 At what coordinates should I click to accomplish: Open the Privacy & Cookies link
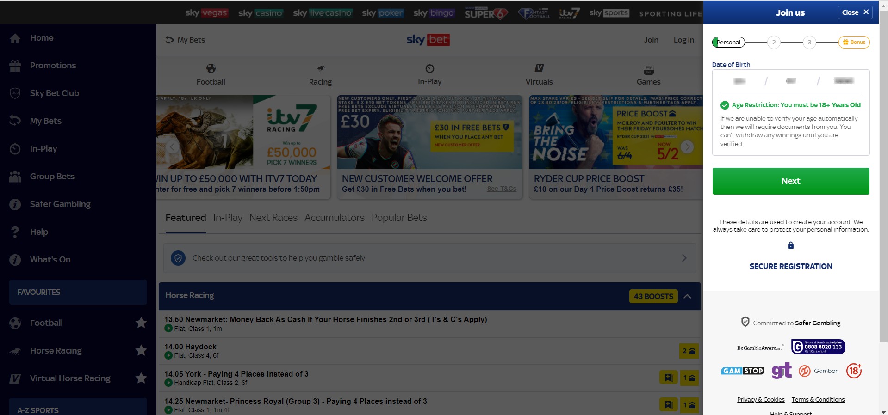pyautogui.click(x=761, y=400)
